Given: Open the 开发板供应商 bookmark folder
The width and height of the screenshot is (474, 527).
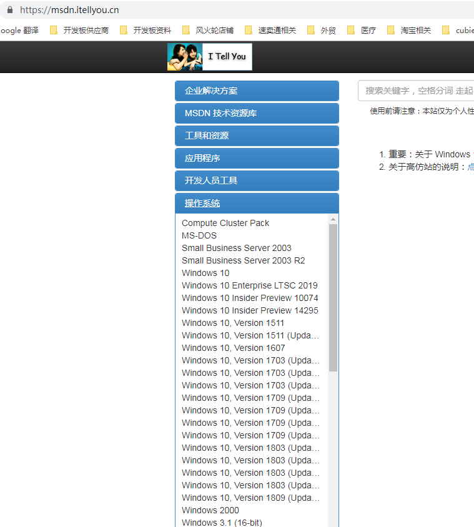Looking at the screenshot, I should (x=79, y=30).
